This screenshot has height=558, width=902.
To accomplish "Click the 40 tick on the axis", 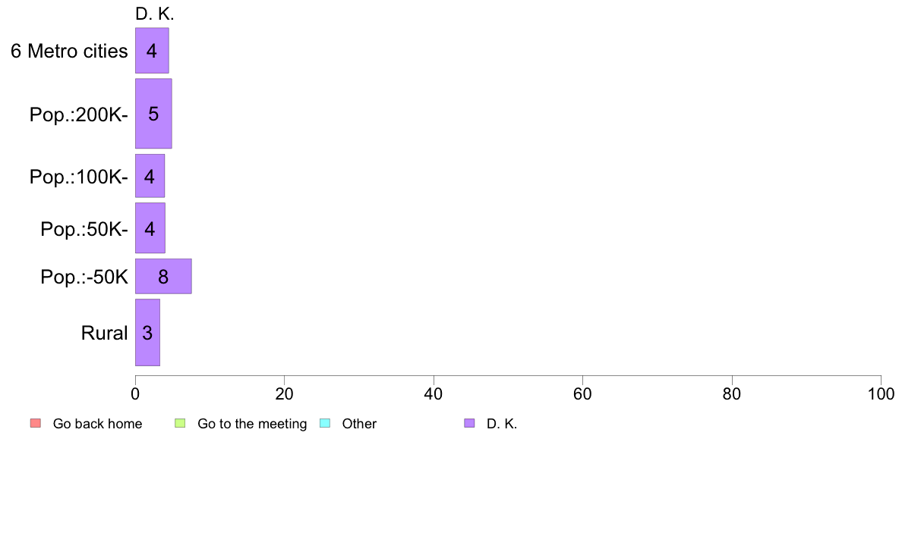I will click(x=434, y=393).
